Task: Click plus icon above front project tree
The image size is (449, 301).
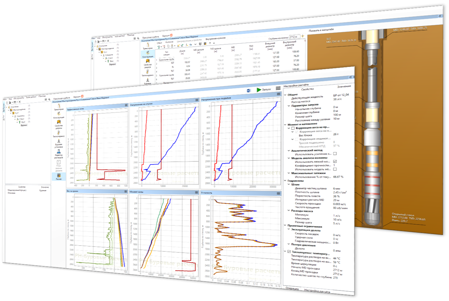Action: 49,99
